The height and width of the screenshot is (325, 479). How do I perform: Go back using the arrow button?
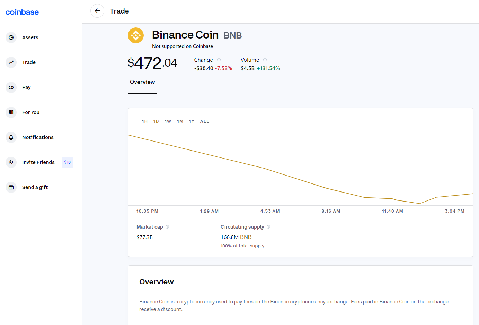click(x=97, y=11)
